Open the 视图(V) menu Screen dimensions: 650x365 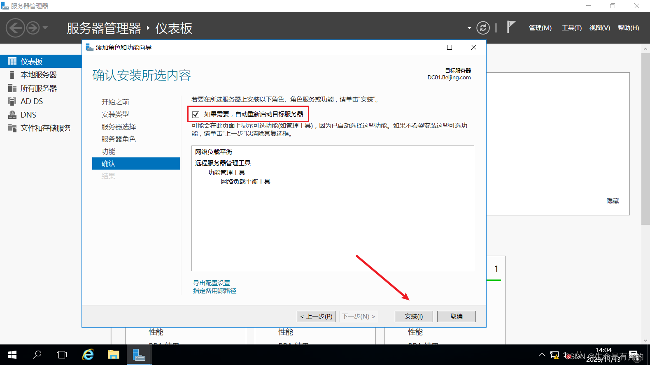(600, 28)
